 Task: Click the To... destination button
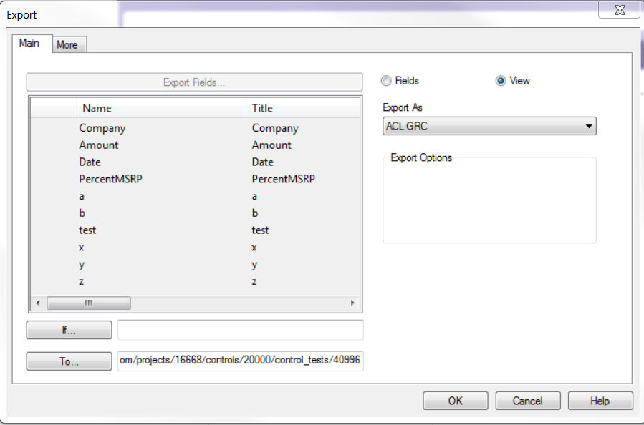click(69, 361)
